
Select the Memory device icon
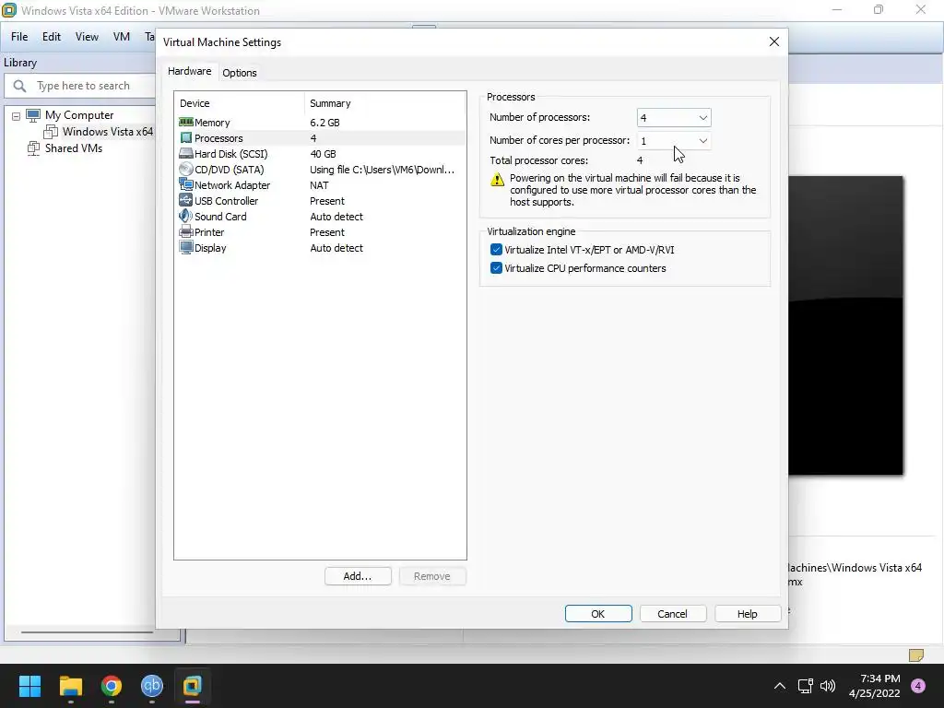tap(186, 123)
